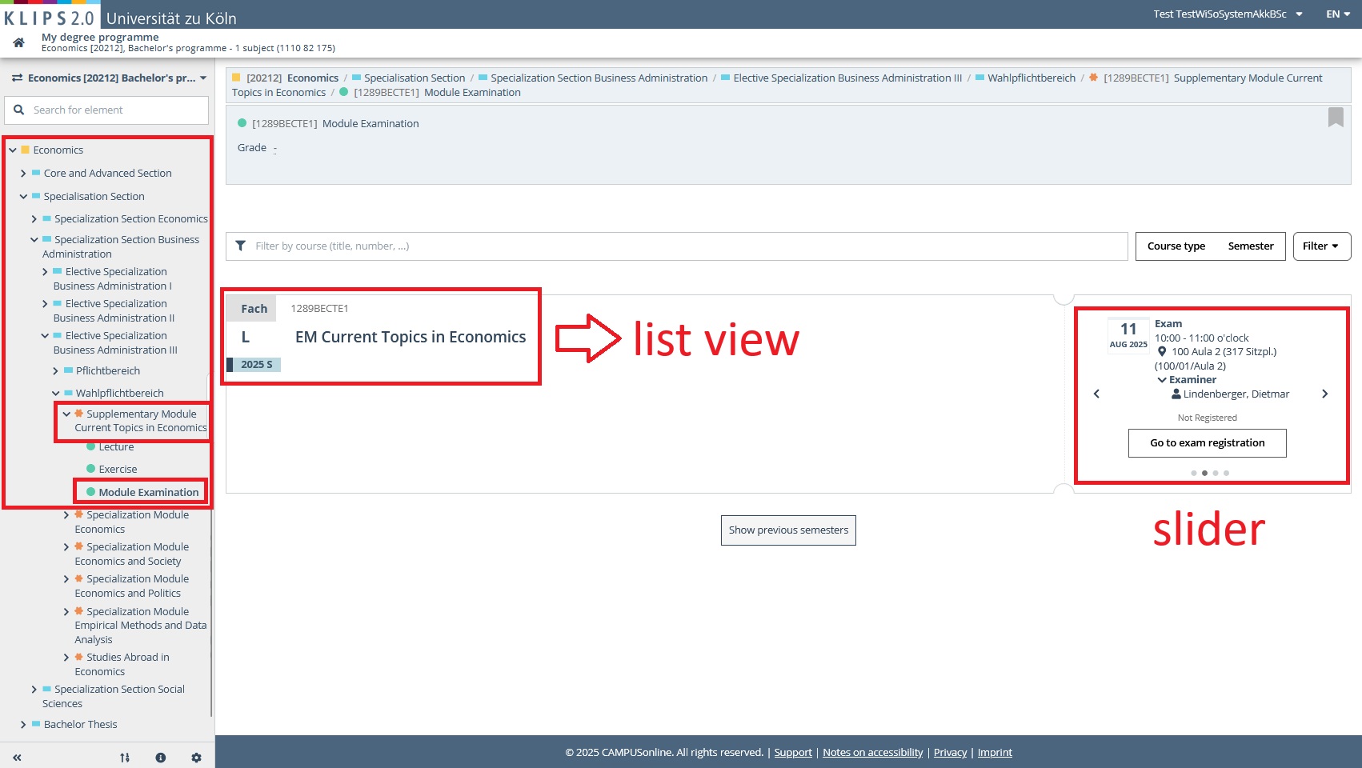Image resolution: width=1362 pixels, height=768 pixels.
Task: Expand the Pflichtbereich node
Action: click(56, 371)
